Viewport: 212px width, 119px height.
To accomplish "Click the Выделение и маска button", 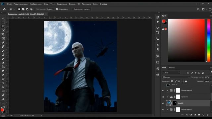I will (81, 9).
